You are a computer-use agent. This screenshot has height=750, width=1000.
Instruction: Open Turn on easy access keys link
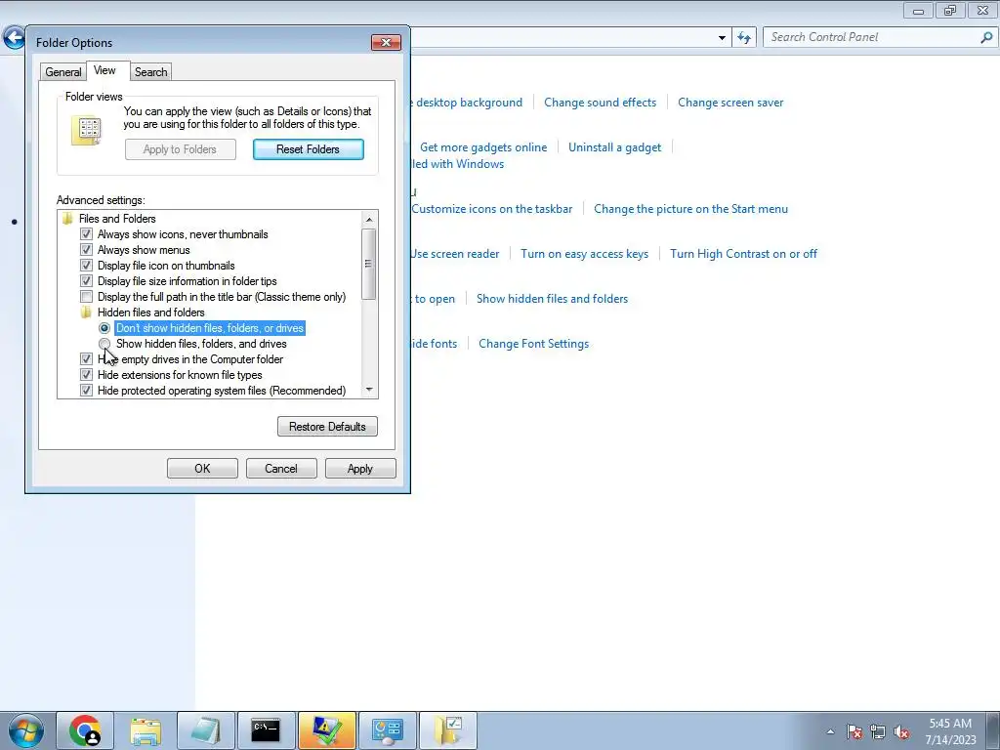click(584, 254)
